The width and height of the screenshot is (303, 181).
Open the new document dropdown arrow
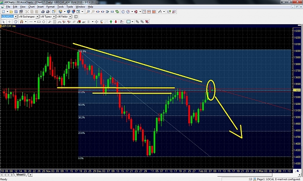click(7, 12)
